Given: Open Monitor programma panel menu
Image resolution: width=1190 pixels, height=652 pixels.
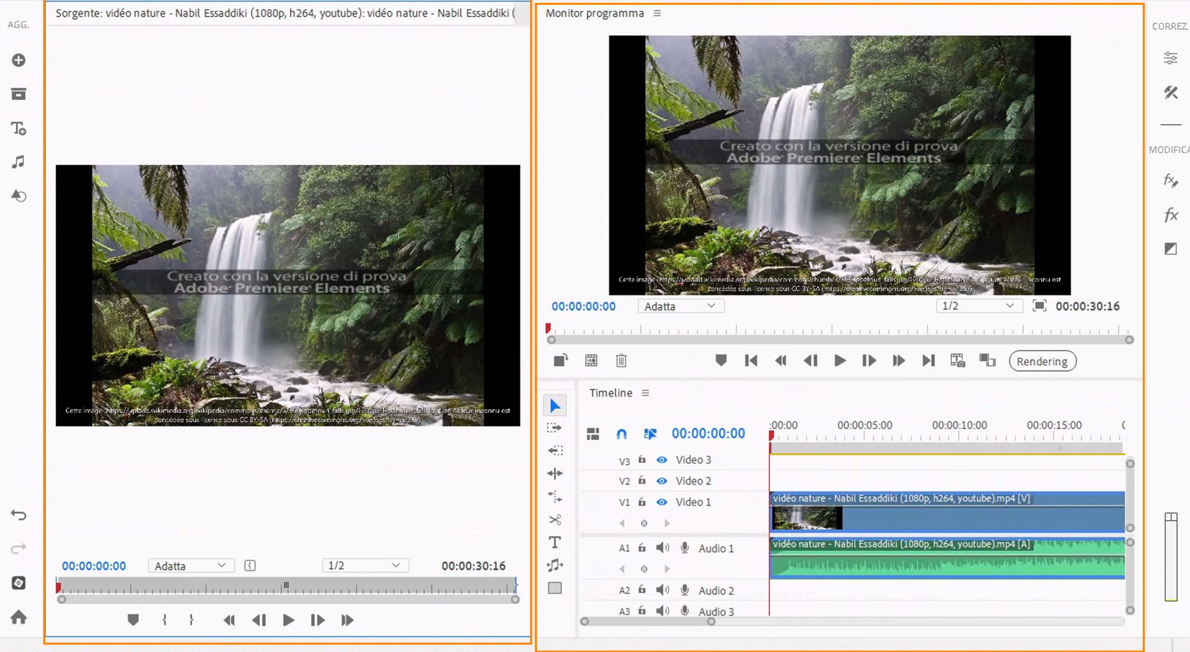Looking at the screenshot, I should 657,13.
